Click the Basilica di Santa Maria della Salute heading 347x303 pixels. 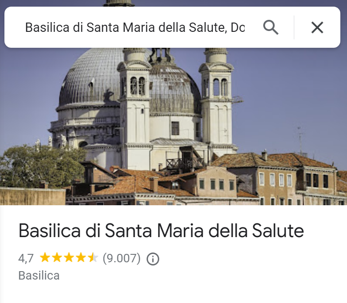point(161,231)
